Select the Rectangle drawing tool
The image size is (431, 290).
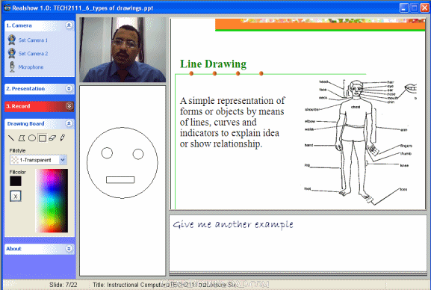pos(43,138)
